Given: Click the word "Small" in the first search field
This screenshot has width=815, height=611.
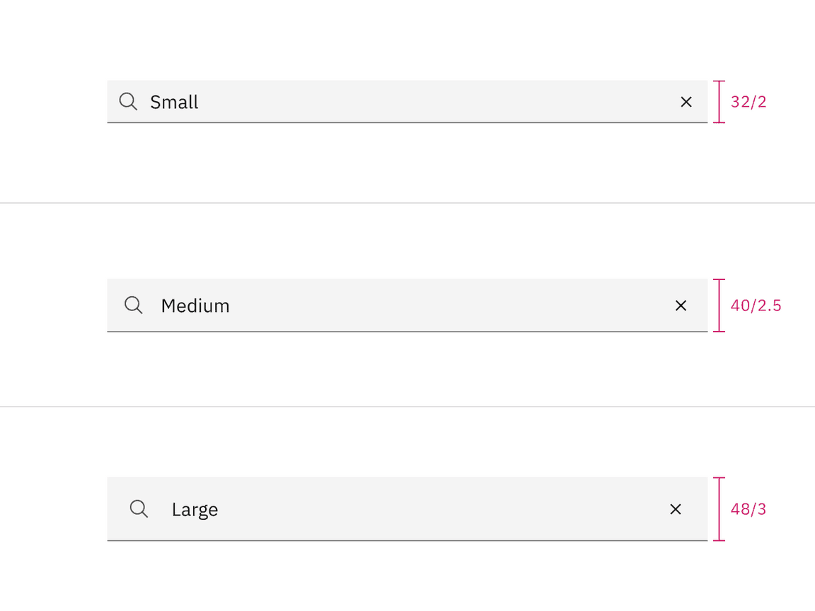Looking at the screenshot, I should click(174, 103).
